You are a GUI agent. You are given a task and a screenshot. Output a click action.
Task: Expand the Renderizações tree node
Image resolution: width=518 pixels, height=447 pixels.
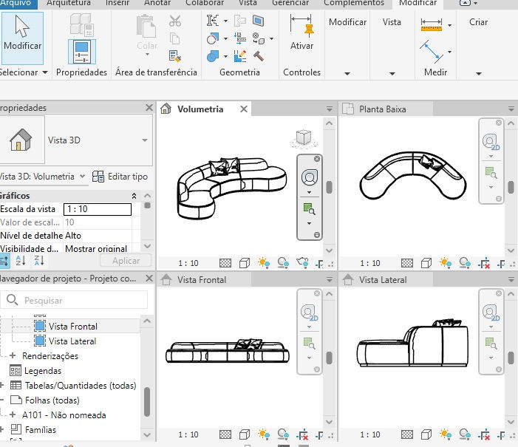tap(13, 355)
